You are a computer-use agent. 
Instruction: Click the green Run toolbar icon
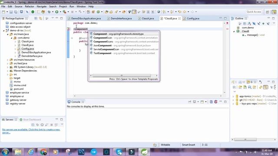coord(57,12)
